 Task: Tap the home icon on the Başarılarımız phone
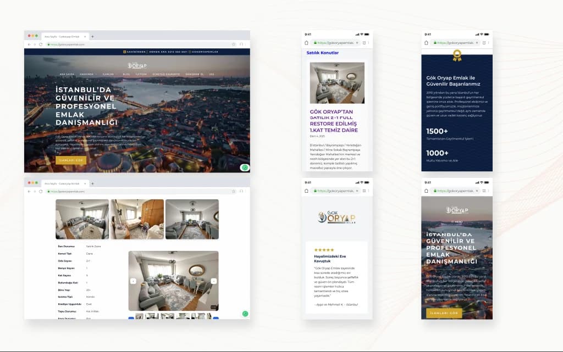(x=426, y=43)
